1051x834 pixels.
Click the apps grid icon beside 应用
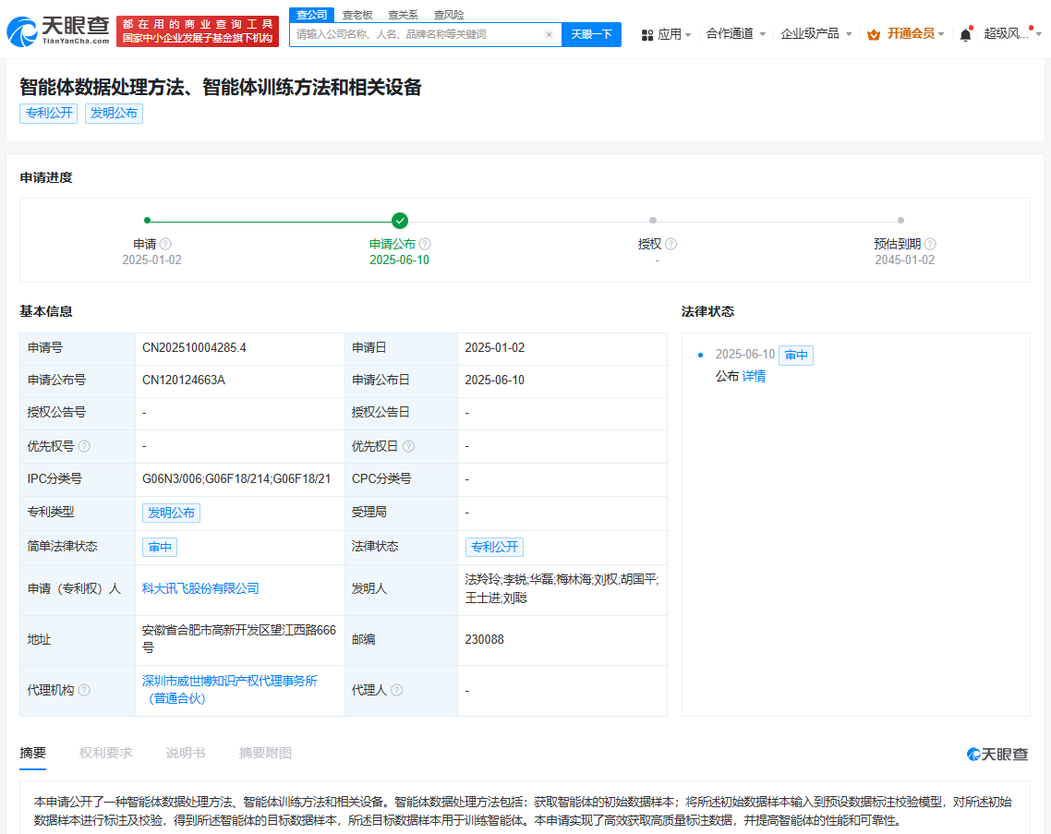pyautogui.click(x=646, y=34)
